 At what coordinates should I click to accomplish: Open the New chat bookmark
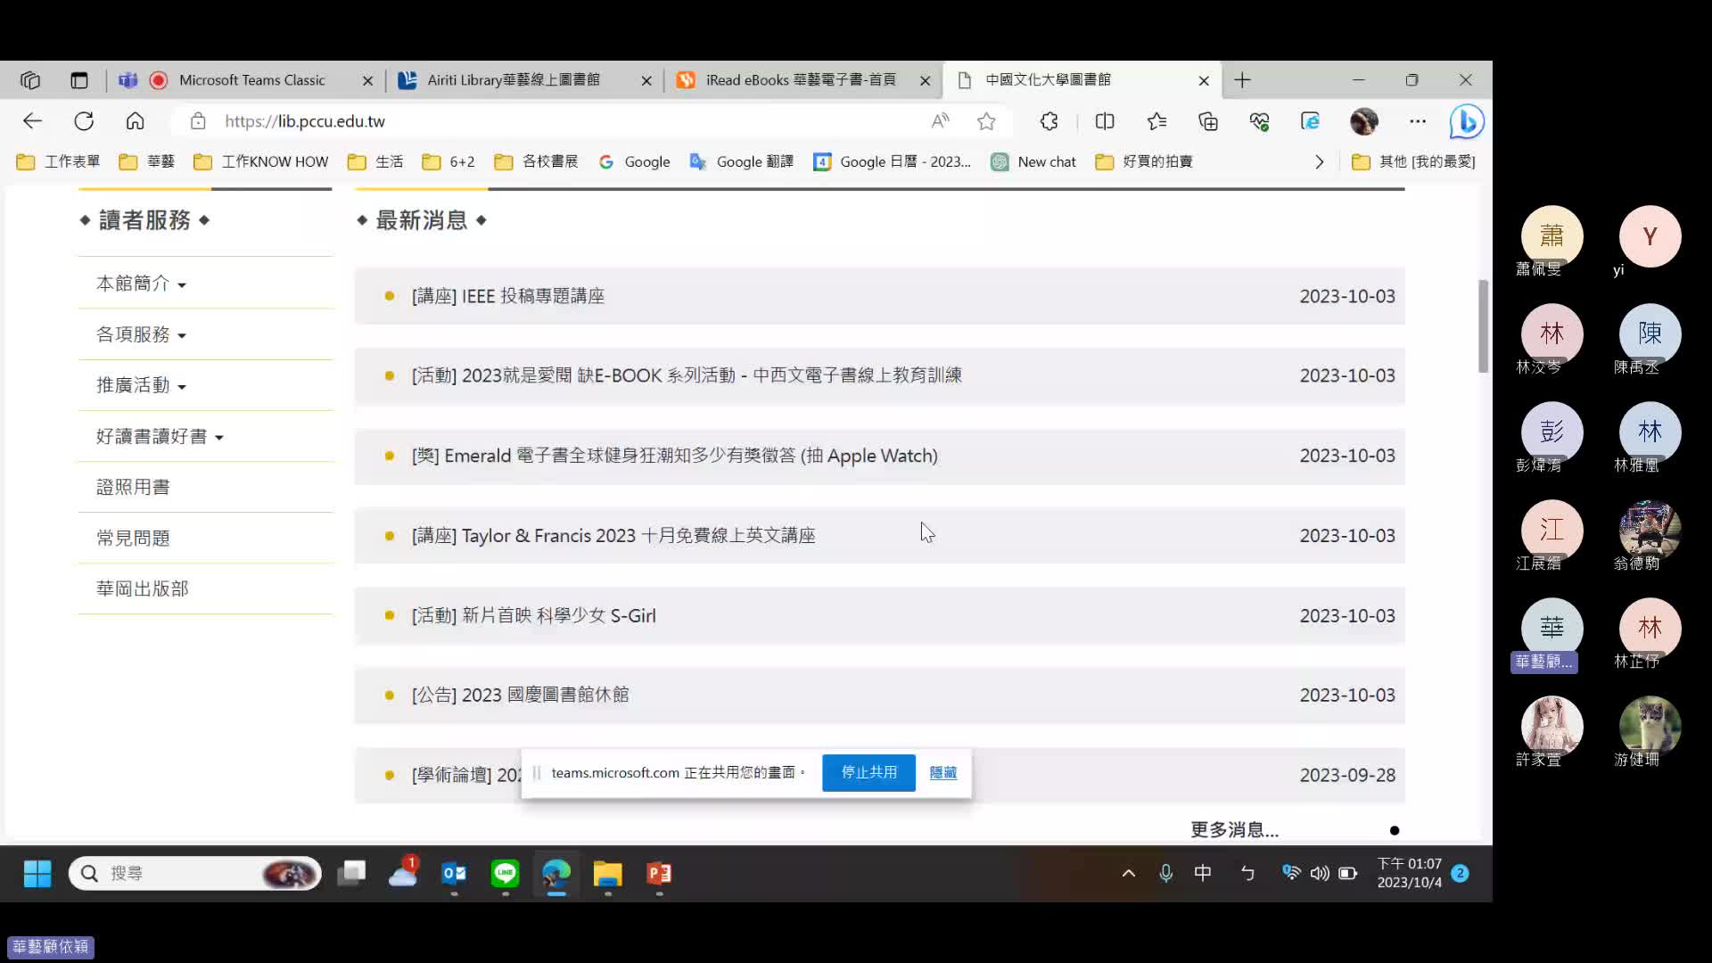tap(1034, 162)
